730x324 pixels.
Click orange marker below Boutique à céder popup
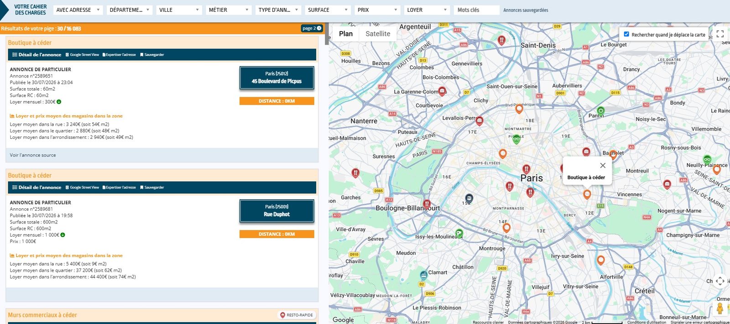587,195
